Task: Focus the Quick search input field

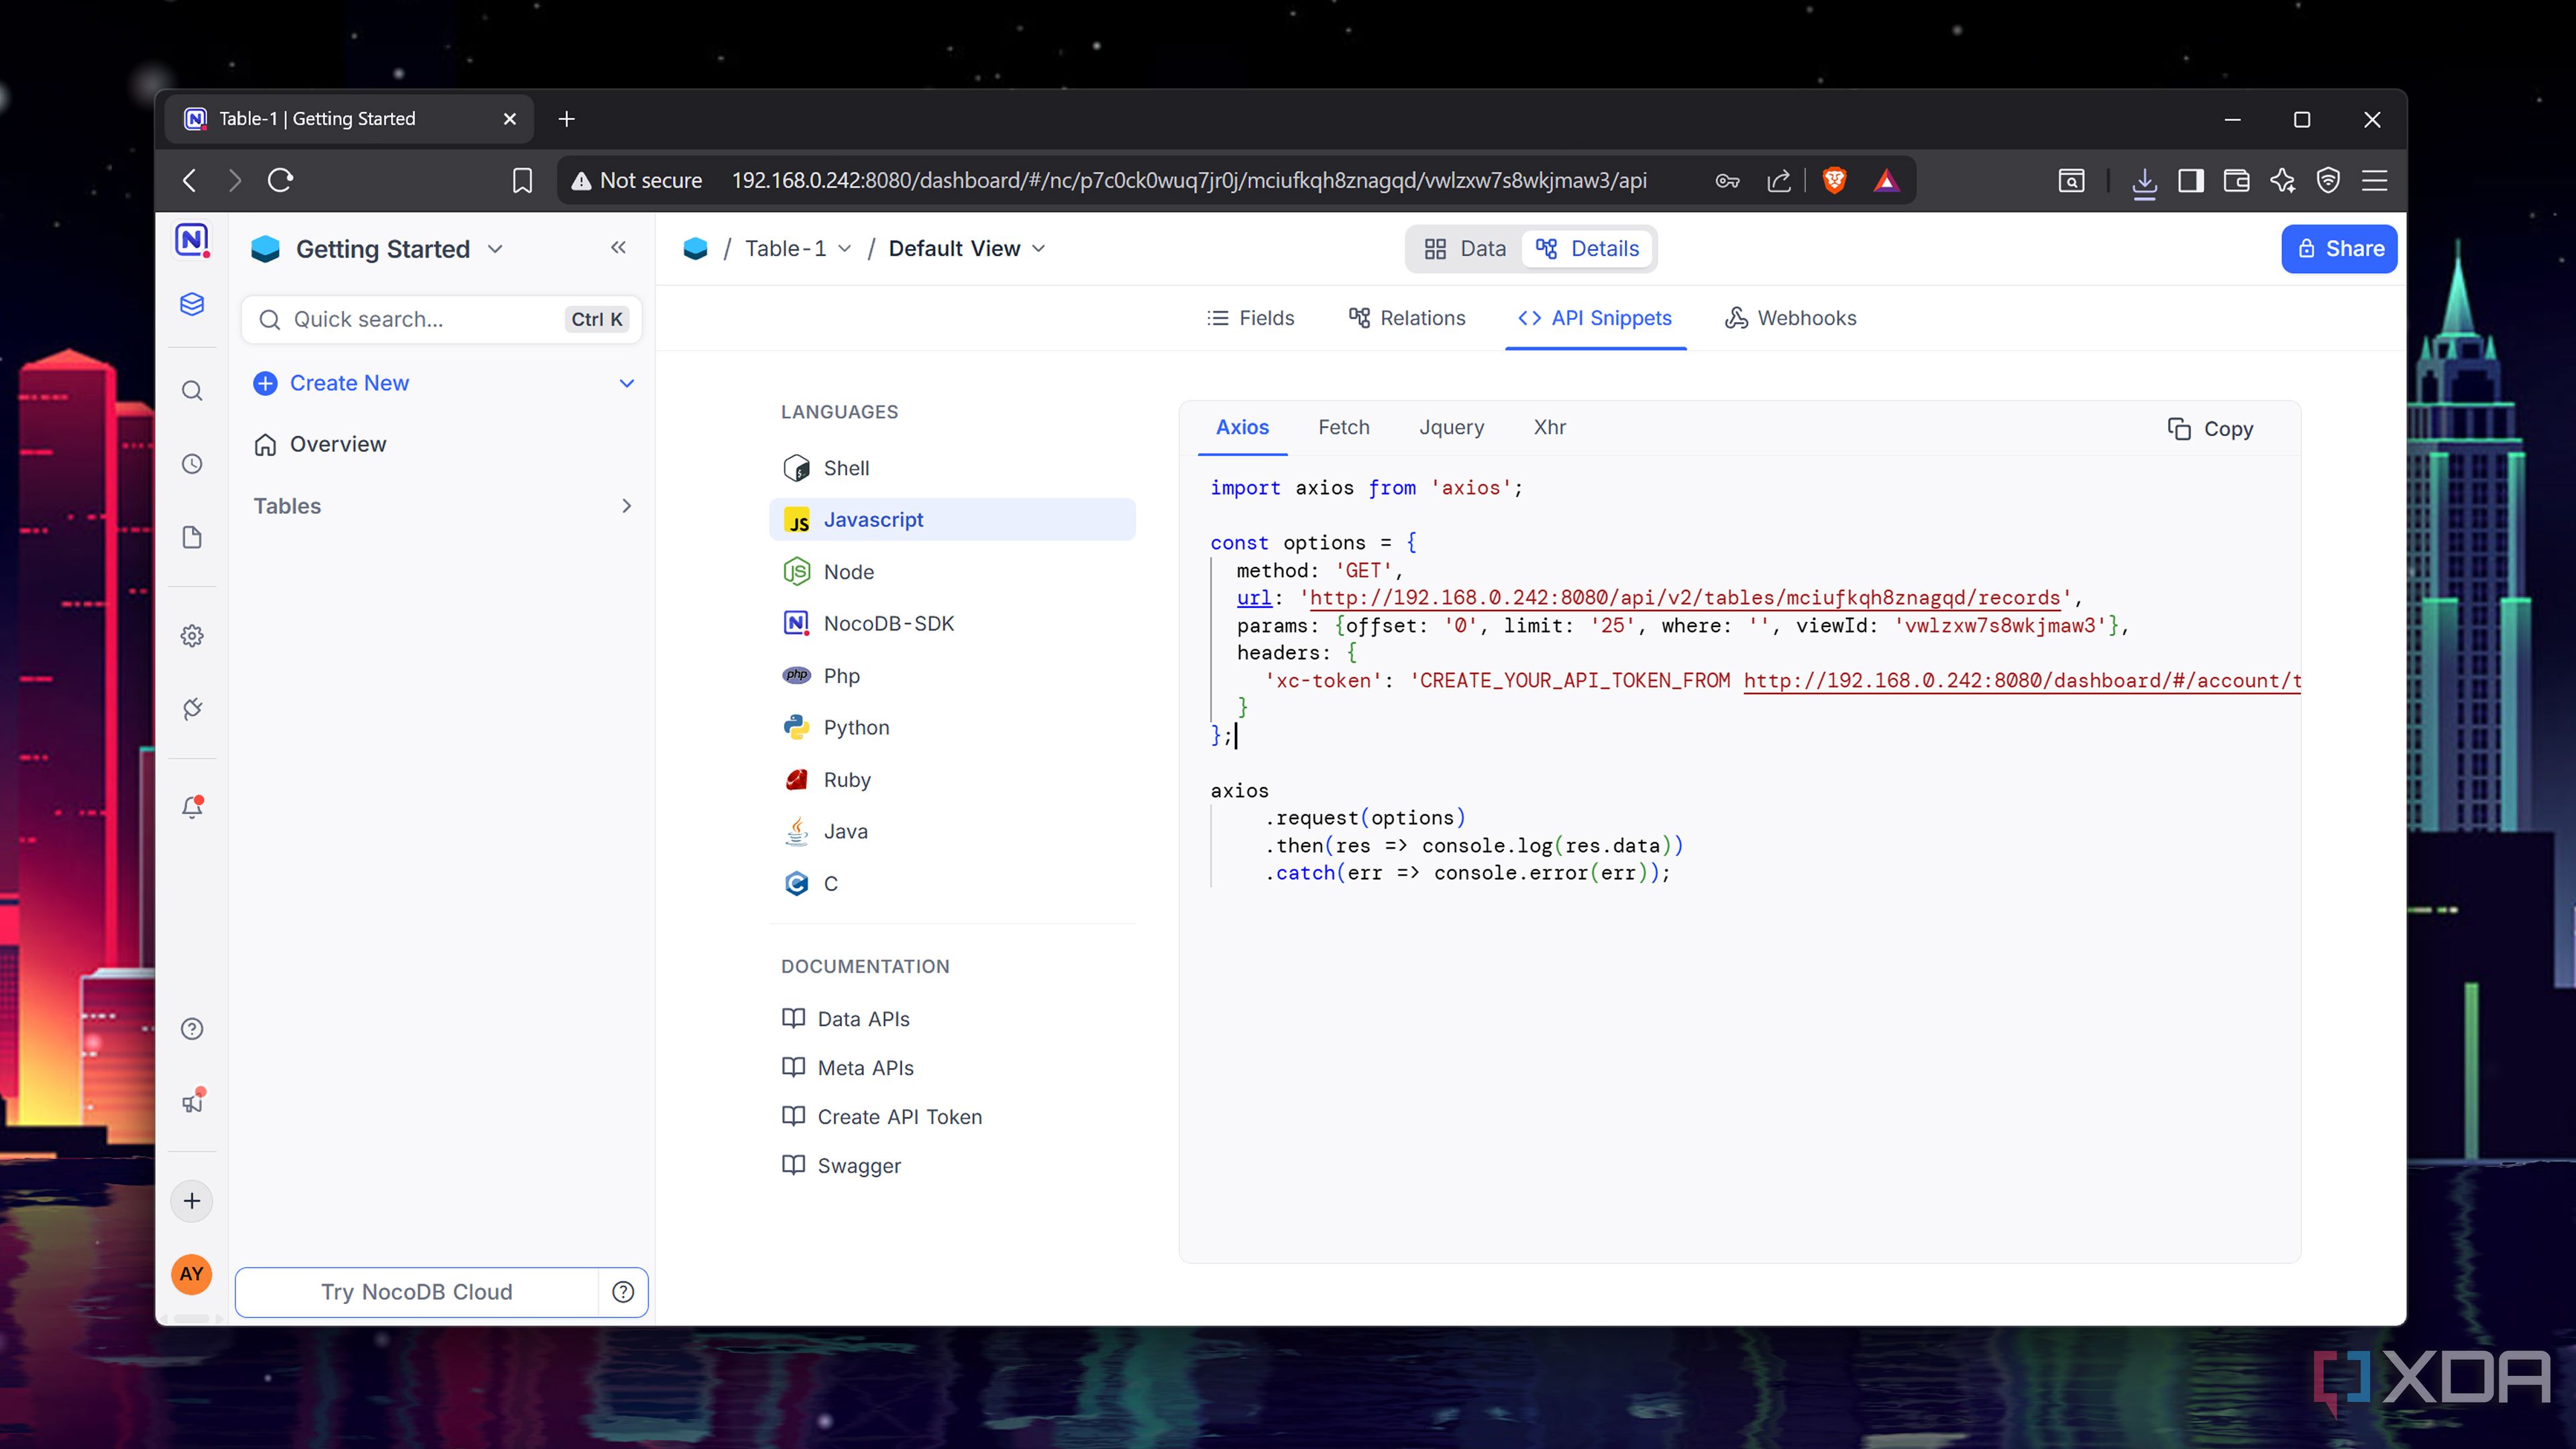Action: [x=441, y=319]
